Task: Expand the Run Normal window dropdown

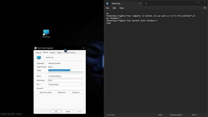Action: [65, 84]
